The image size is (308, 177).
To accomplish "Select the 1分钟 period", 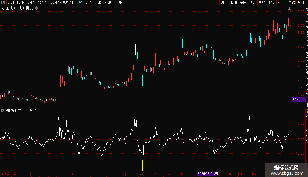I will tap(21, 2).
